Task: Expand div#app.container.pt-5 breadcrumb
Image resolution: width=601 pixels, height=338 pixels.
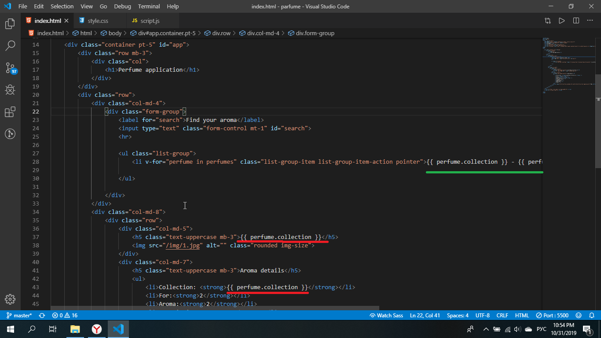Action: (x=163, y=33)
